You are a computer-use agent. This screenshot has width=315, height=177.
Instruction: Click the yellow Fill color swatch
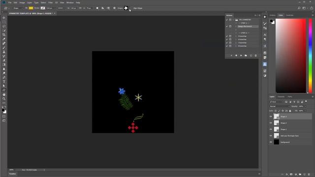(x=31, y=8)
